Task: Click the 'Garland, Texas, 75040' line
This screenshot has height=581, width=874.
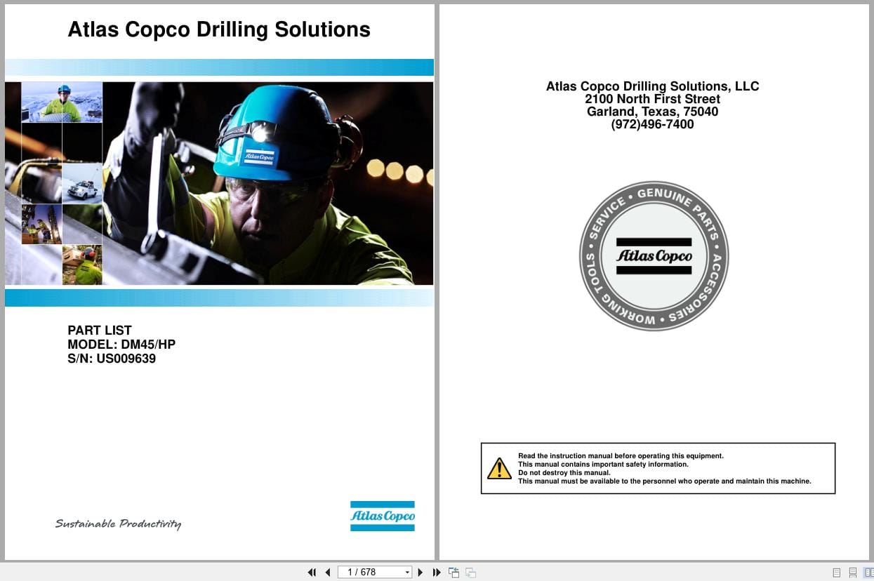Action: click(653, 112)
